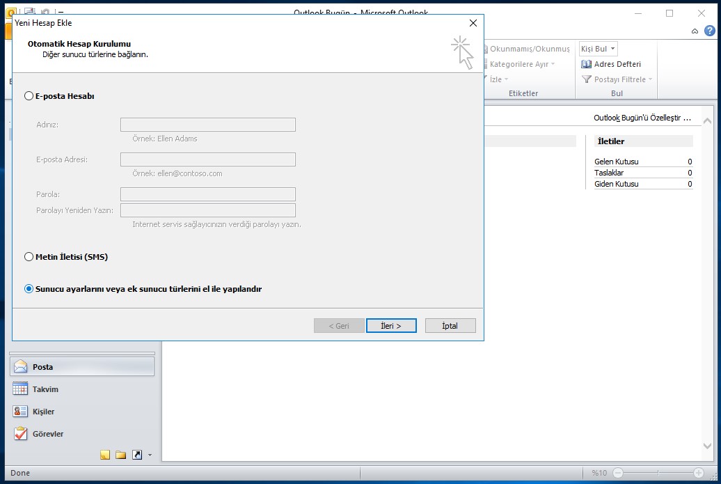Click the < Geri button
The height and width of the screenshot is (484, 721).
[339, 326]
